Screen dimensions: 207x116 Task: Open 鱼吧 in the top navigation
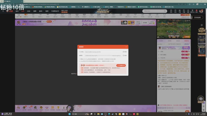(x=47, y=11)
